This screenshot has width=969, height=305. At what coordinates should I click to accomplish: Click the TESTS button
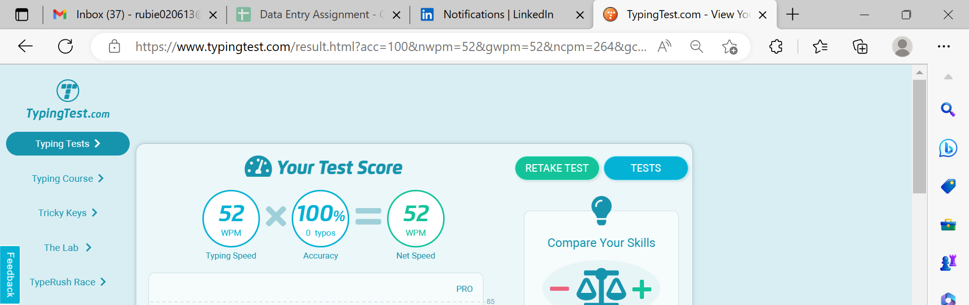645,168
